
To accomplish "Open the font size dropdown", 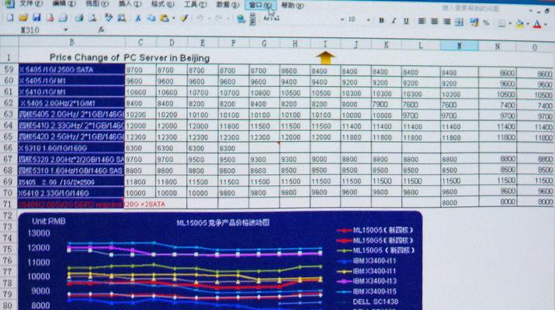I will click(x=368, y=20).
